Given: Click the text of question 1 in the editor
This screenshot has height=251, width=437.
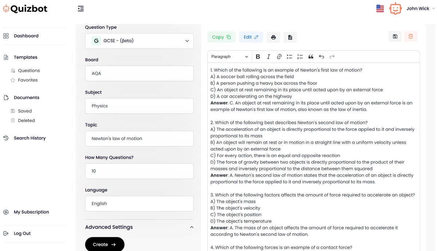Looking at the screenshot, I should [x=286, y=70].
